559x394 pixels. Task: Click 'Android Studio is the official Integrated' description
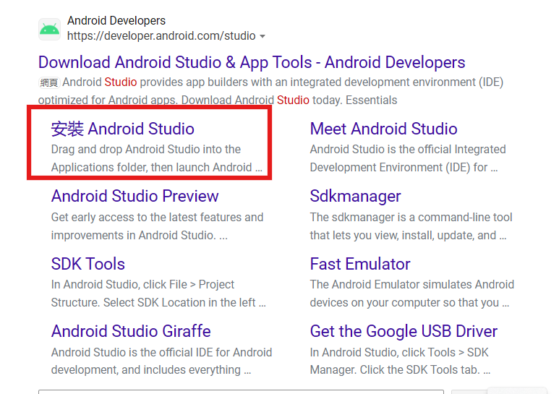tap(408, 149)
